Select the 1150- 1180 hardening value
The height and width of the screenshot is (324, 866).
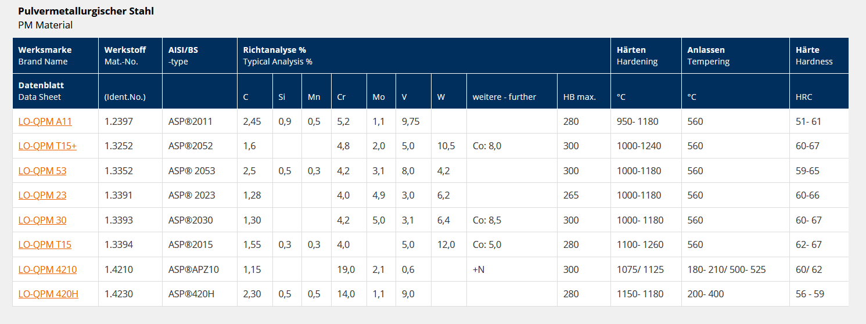[640, 294]
